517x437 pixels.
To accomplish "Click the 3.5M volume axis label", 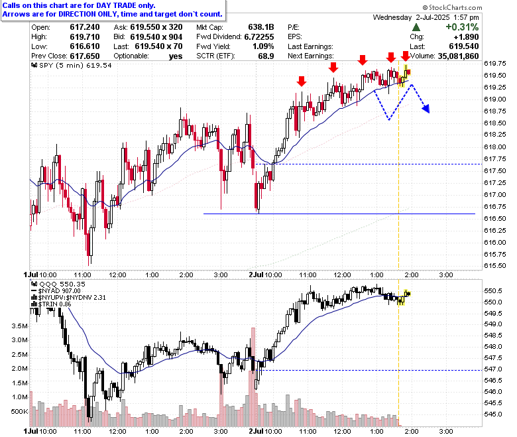I will coord(19,326).
